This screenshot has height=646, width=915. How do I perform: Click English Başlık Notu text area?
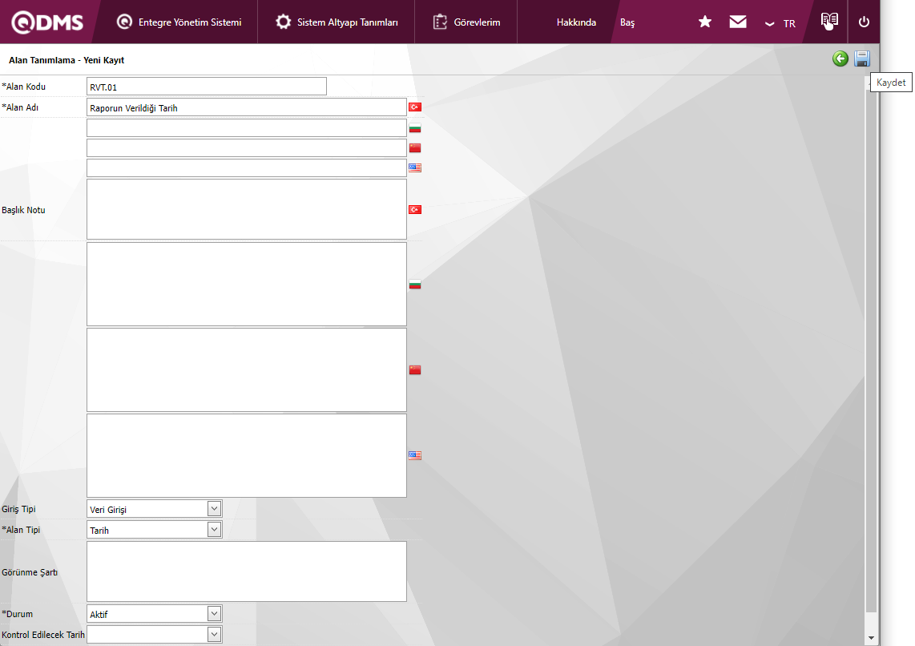(x=246, y=455)
